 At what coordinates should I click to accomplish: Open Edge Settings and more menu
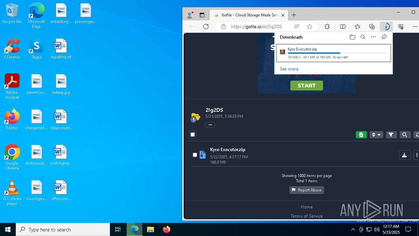415,27
